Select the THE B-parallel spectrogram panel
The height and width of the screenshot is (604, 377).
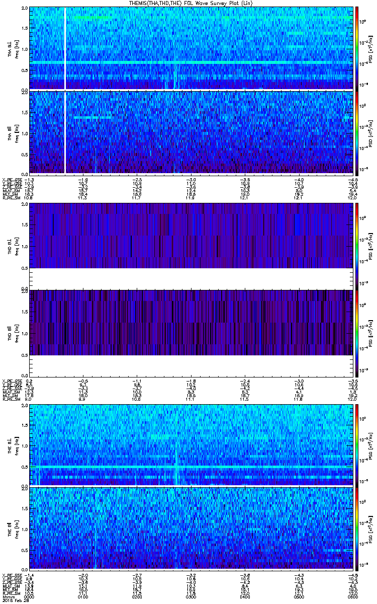tap(191, 528)
